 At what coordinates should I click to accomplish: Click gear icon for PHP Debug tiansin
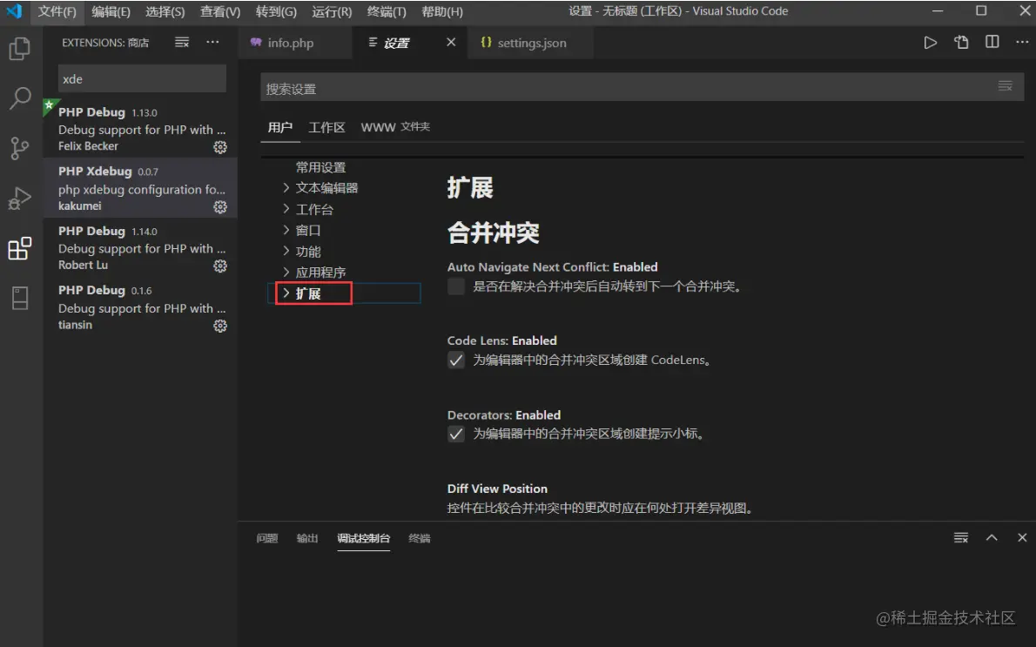coord(220,326)
